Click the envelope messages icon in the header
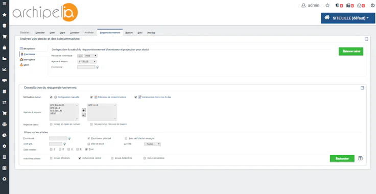 (x=359, y=5)
